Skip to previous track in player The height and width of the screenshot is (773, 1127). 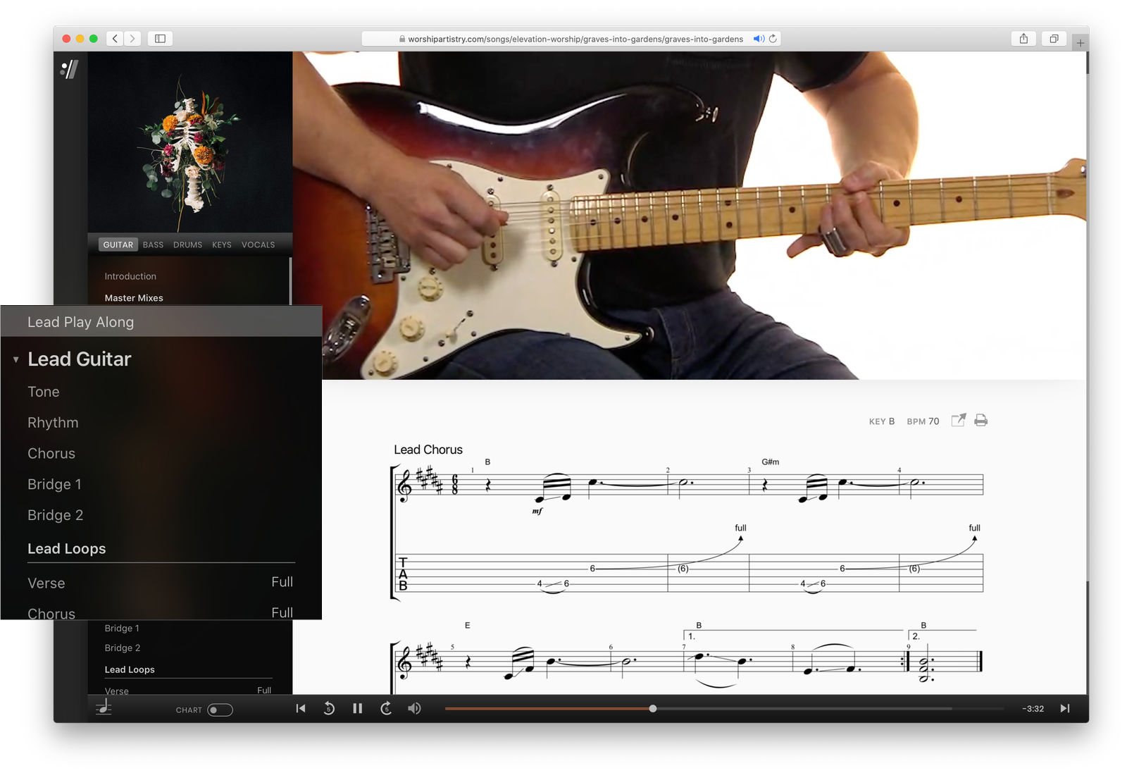click(301, 708)
